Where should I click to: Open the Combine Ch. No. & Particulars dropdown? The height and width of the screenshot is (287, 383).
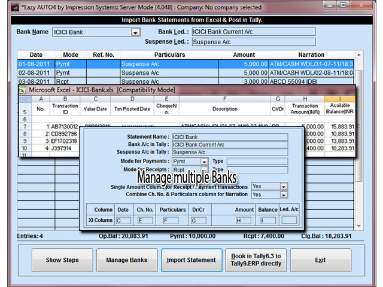283,195
